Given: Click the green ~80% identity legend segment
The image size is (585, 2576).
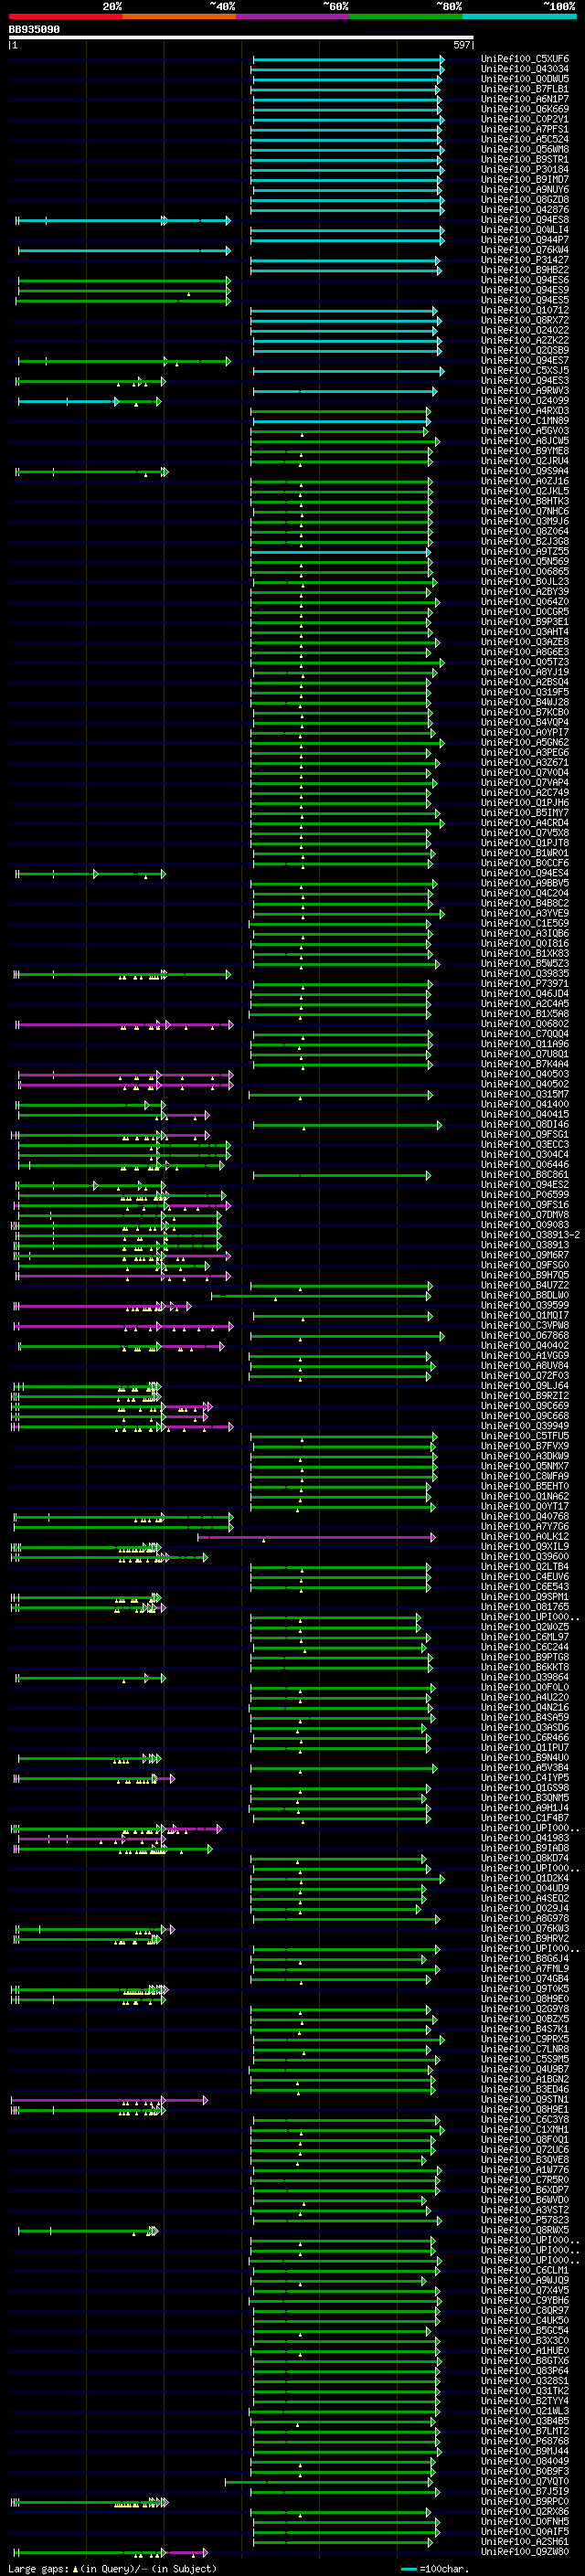Looking at the screenshot, I should (x=406, y=16).
